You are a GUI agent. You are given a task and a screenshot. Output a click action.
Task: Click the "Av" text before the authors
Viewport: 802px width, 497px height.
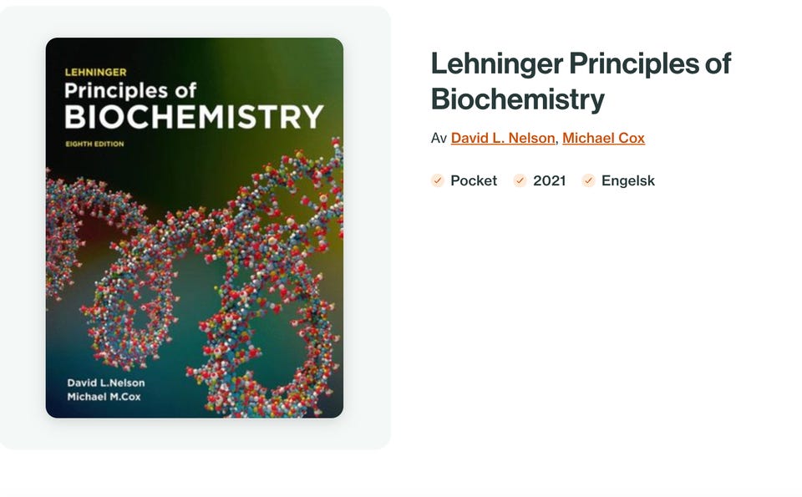click(x=439, y=138)
